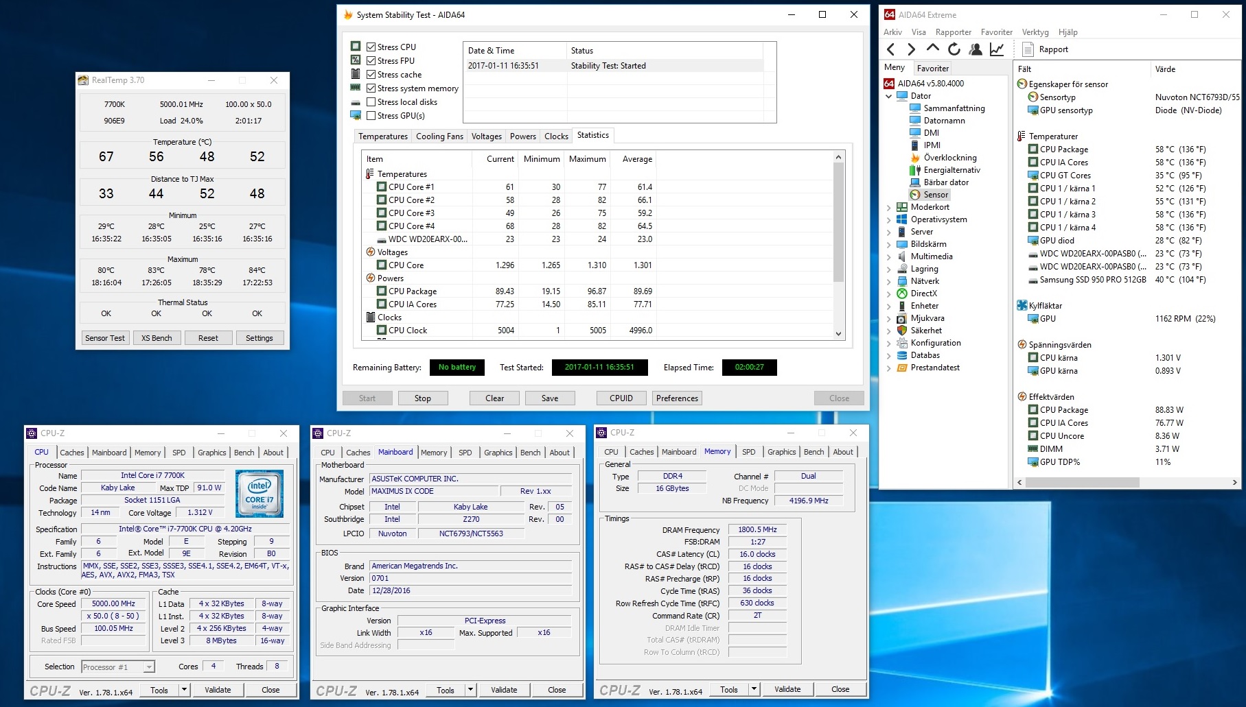Click the RealTemp title bar icon
The image size is (1246, 707).
(x=83, y=80)
